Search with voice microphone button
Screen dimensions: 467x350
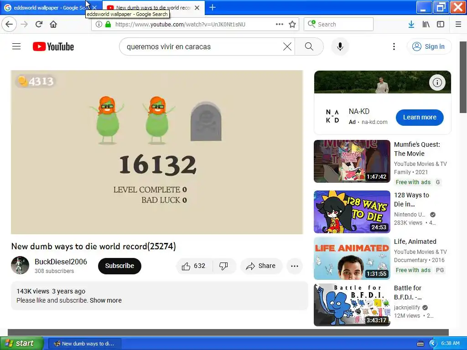pos(340,46)
